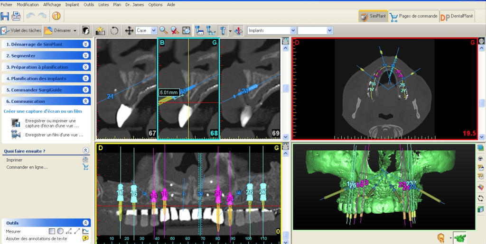
Task: Open the orange information icon
Action: click(56, 16)
